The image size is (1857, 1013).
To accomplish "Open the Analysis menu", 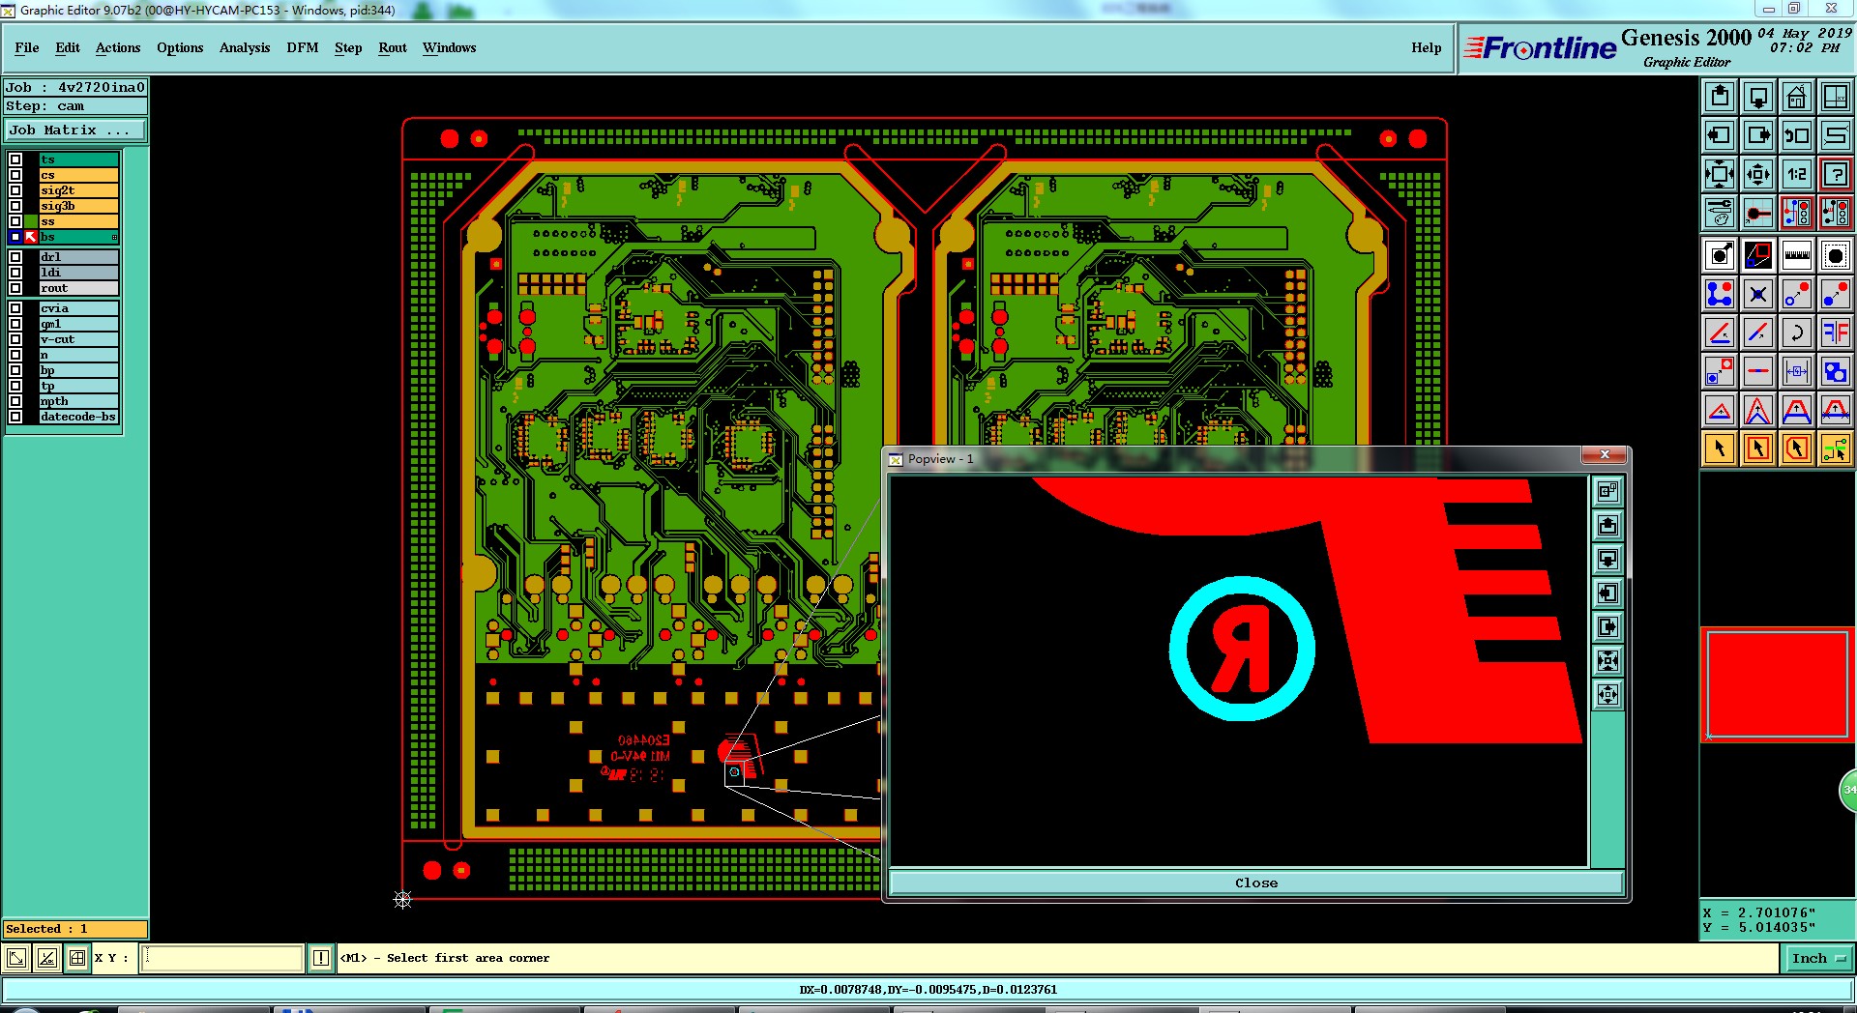I will click(245, 47).
